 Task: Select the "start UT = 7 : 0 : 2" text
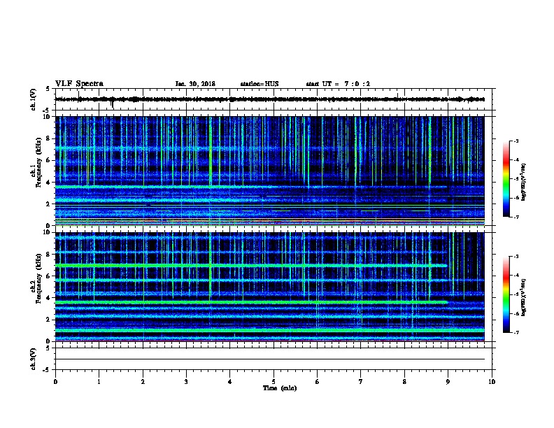point(338,84)
